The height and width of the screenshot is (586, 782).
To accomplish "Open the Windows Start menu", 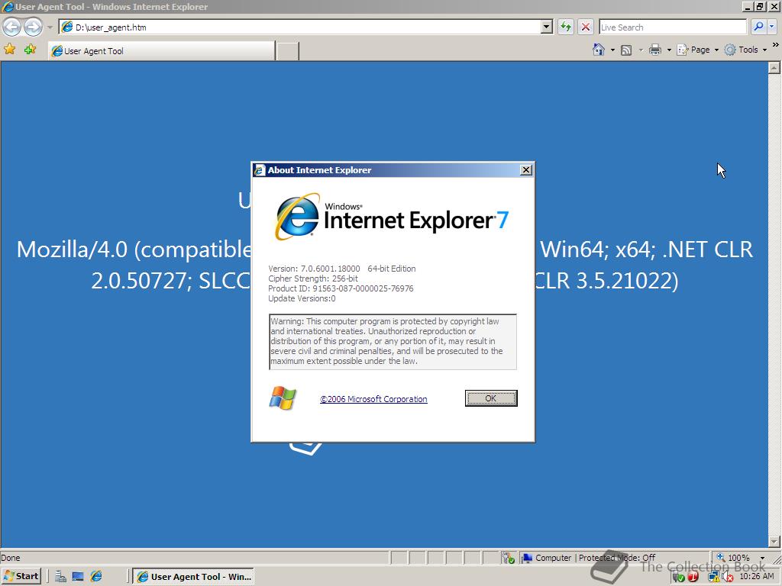I will (x=21, y=577).
